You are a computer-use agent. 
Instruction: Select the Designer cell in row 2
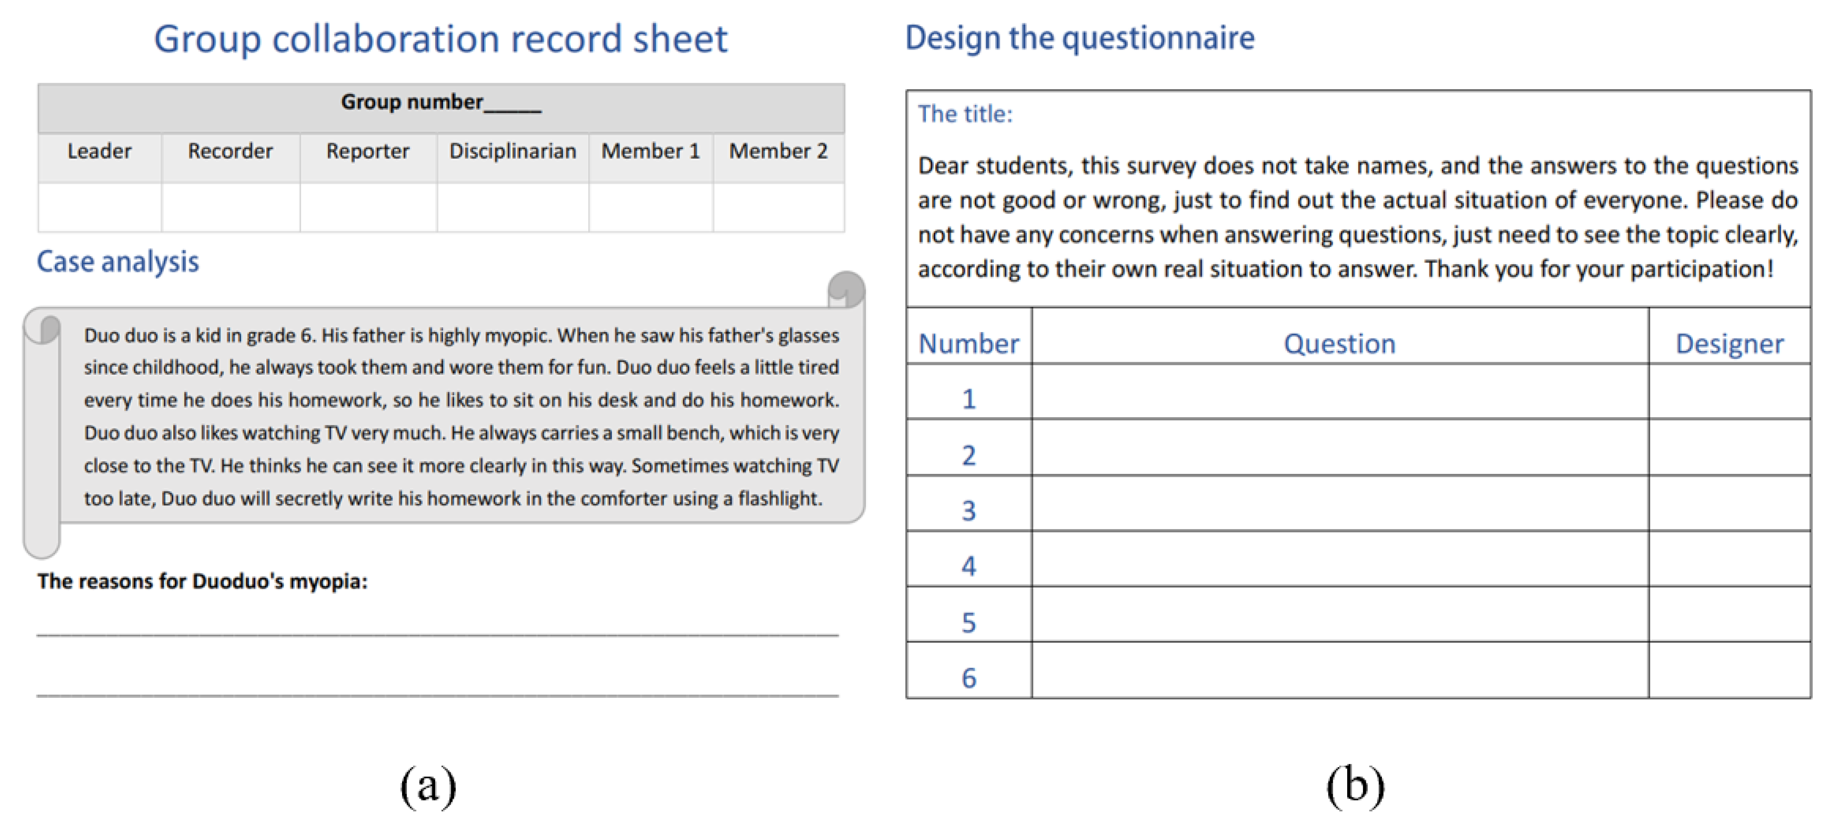pos(1728,448)
